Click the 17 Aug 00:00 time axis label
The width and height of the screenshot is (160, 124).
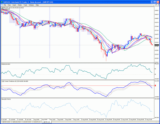[109, 119]
